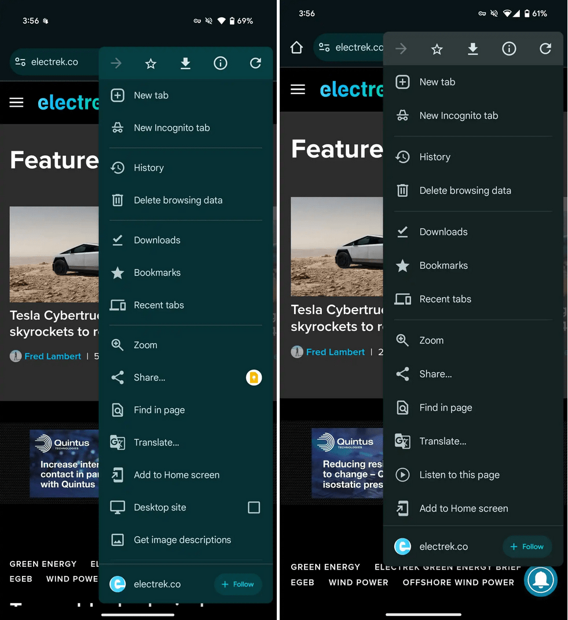Select New Incognito tab in left phone menu

[x=186, y=127]
